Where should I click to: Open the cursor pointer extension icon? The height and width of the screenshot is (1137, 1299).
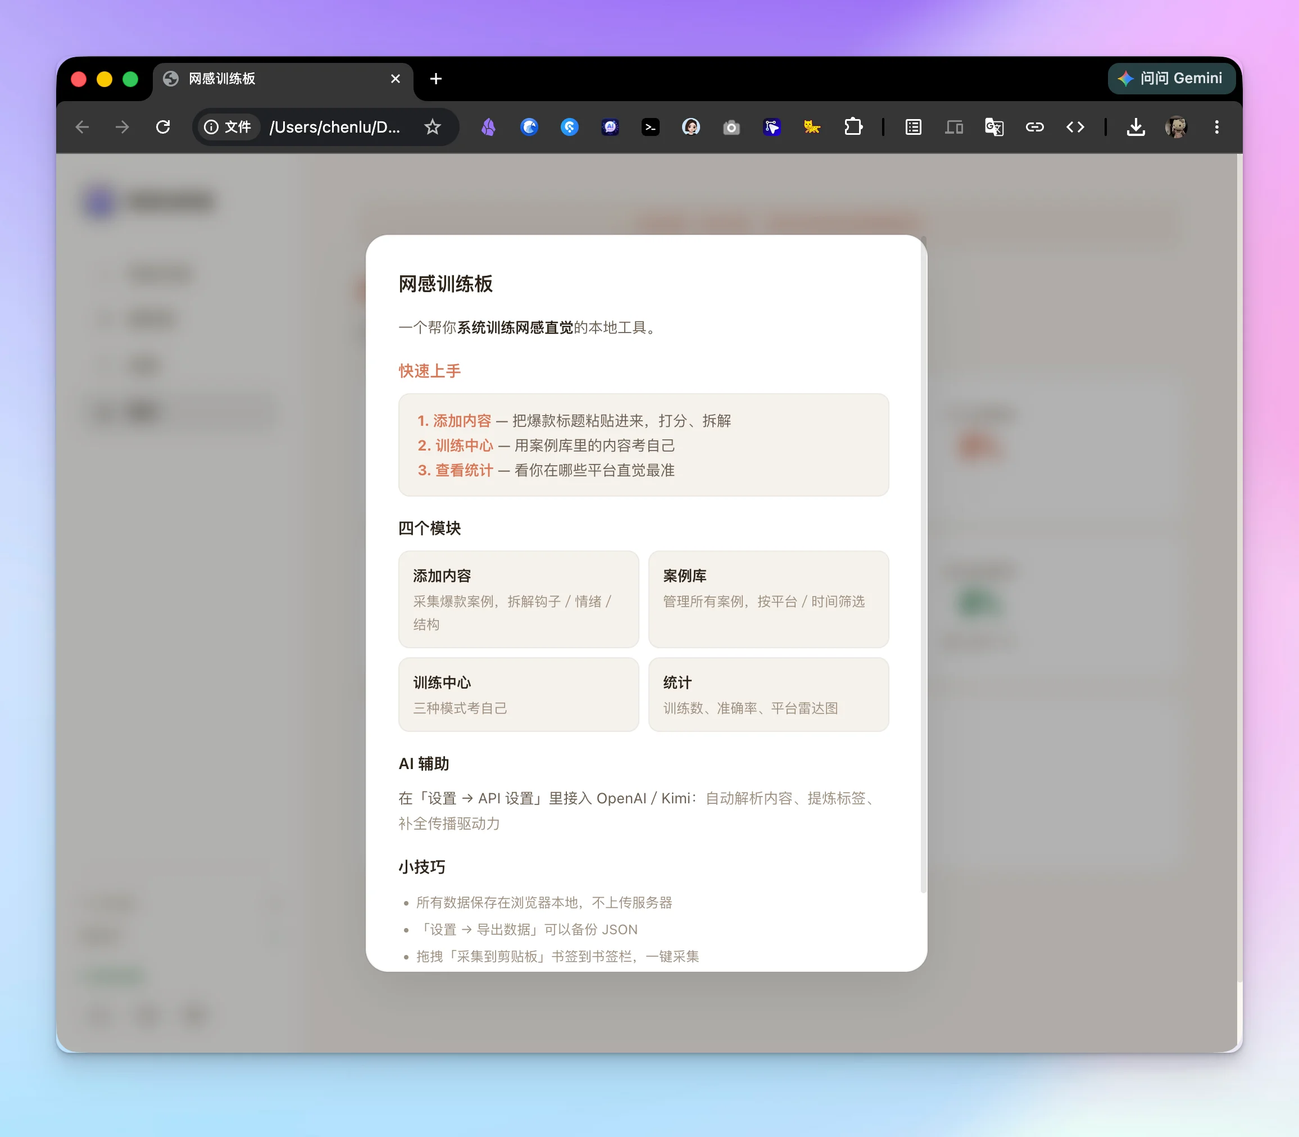click(771, 127)
